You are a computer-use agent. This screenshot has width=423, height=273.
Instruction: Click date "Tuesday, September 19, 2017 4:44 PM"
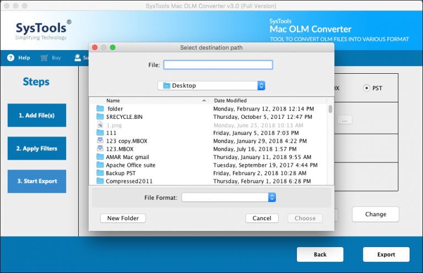click(x=265, y=165)
